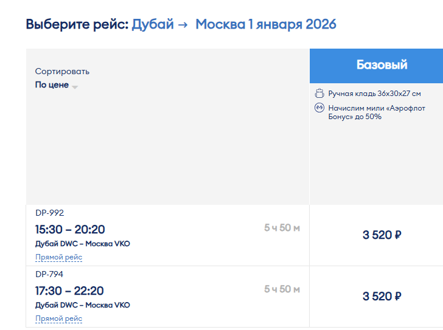
Task: Click Москва 1 января 2026 in heading
Action: coord(265,25)
